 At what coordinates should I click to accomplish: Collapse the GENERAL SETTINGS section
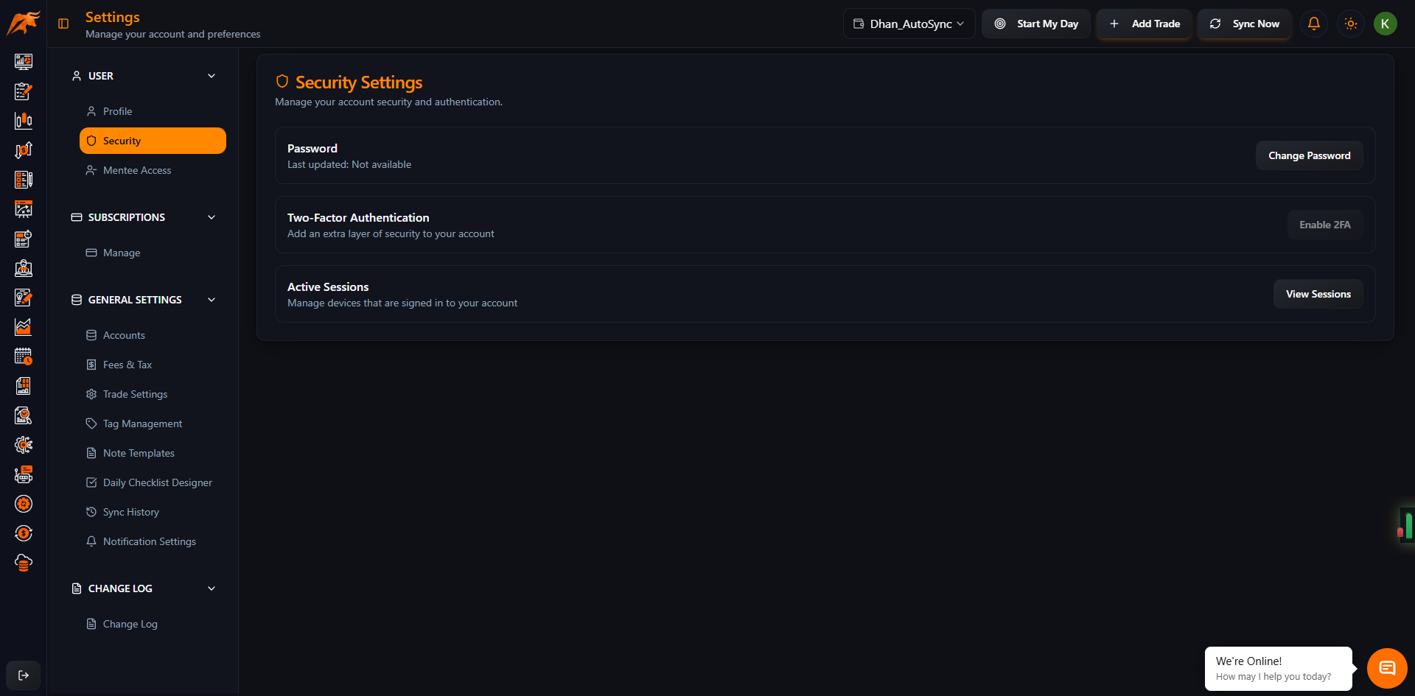click(212, 300)
